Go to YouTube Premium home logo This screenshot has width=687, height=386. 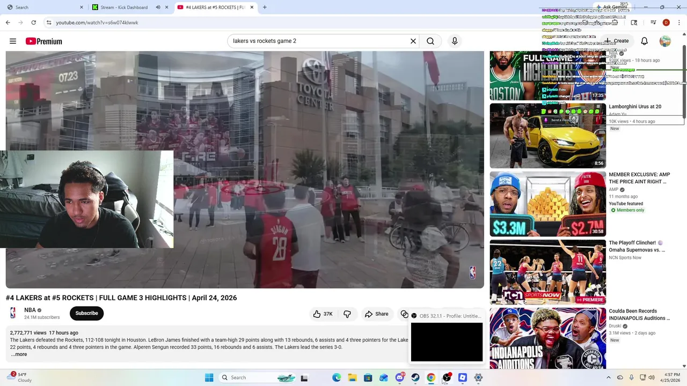pyautogui.click(x=43, y=41)
